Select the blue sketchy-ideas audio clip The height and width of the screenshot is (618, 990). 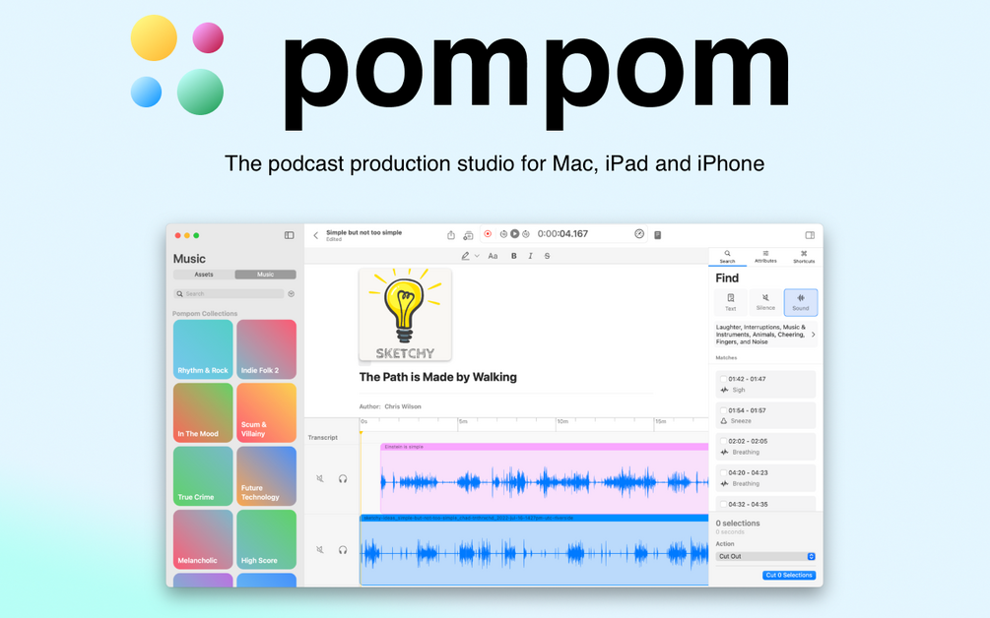click(x=534, y=550)
